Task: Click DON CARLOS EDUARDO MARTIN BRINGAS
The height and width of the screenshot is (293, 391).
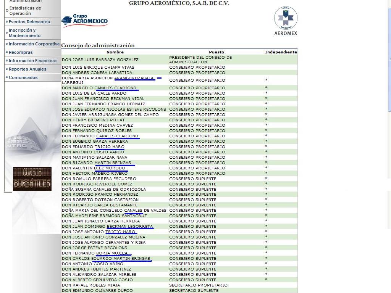Action: point(106,259)
